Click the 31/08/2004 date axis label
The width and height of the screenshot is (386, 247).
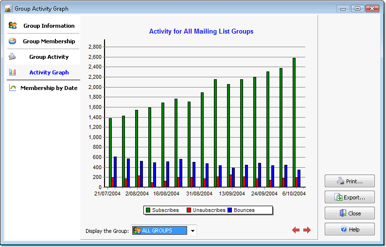[x=199, y=194]
